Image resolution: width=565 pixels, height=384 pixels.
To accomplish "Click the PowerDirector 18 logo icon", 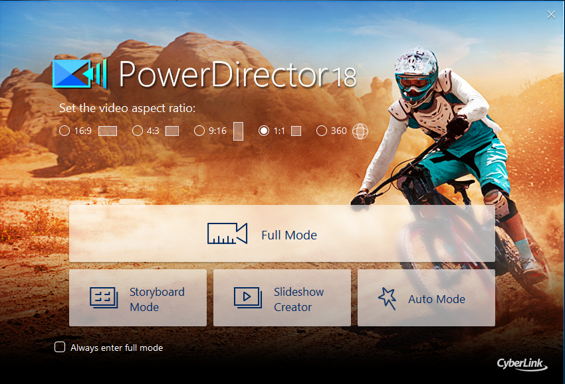I will click(x=79, y=74).
